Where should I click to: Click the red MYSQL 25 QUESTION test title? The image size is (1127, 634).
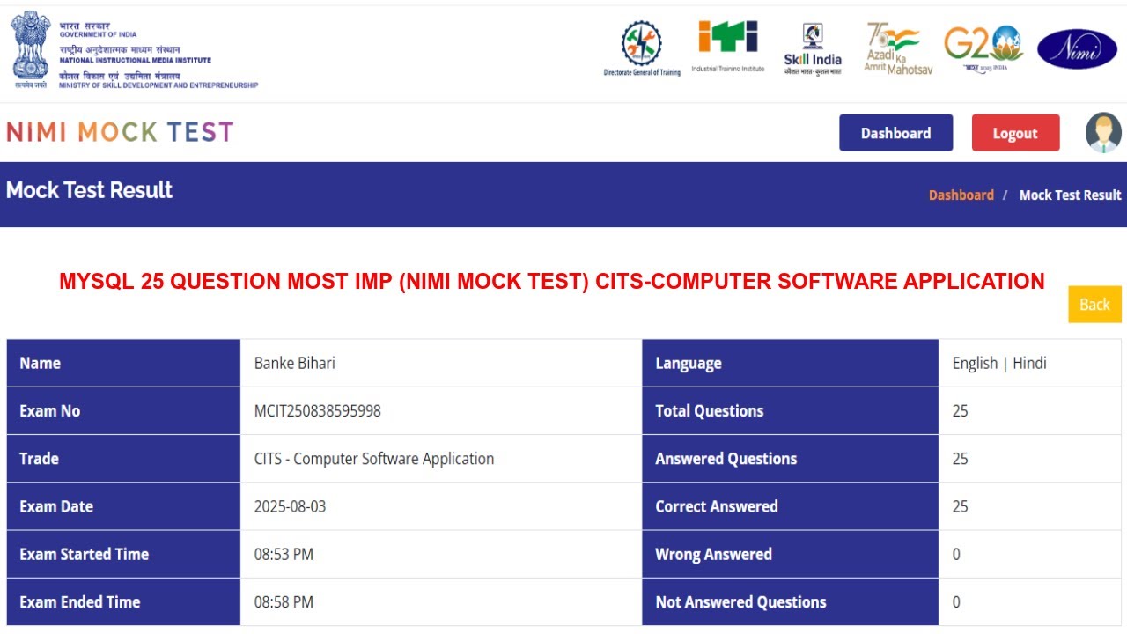552,282
